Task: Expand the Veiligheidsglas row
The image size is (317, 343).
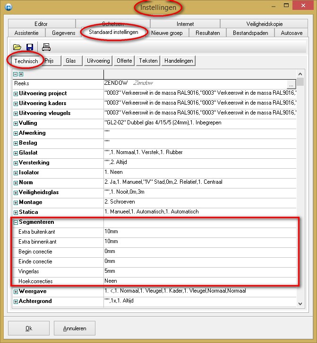Action: (x=16, y=193)
